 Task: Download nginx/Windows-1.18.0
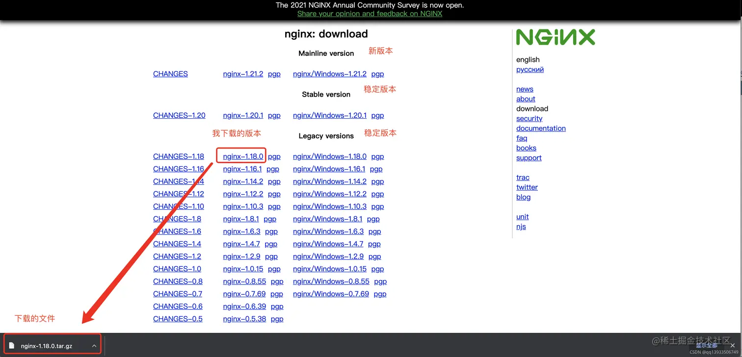[x=330, y=157]
